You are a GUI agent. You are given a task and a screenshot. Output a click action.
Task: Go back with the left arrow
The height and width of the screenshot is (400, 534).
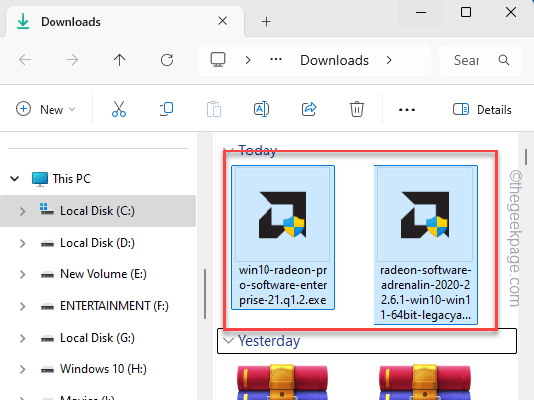[25, 60]
